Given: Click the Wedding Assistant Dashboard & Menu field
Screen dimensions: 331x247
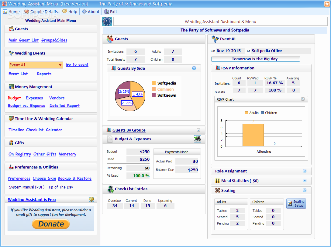Looking at the screenshot, I should (x=220, y=22).
